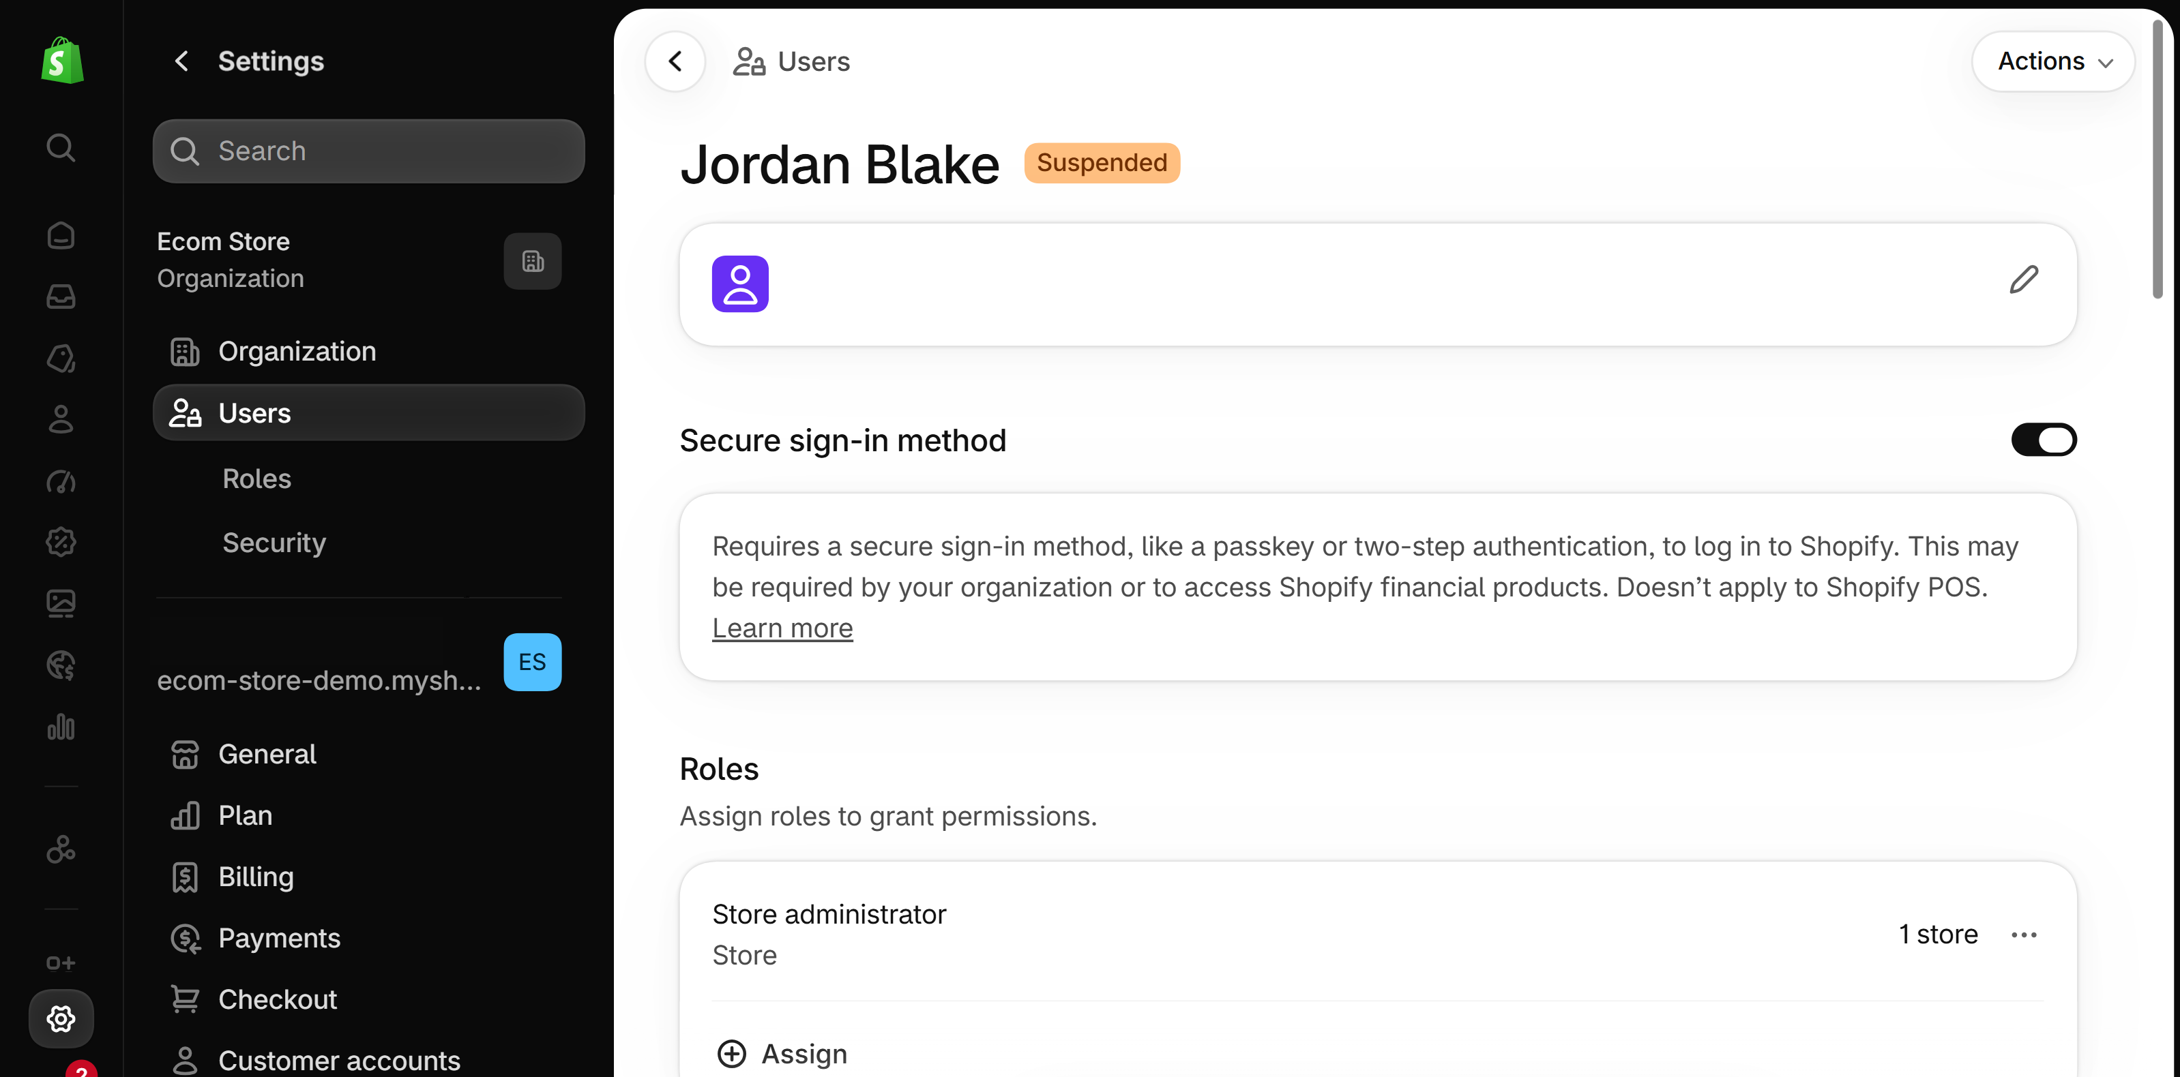This screenshot has height=1077, width=2180.
Task: Click the settings Search field
Action: pyautogui.click(x=369, y=151)
